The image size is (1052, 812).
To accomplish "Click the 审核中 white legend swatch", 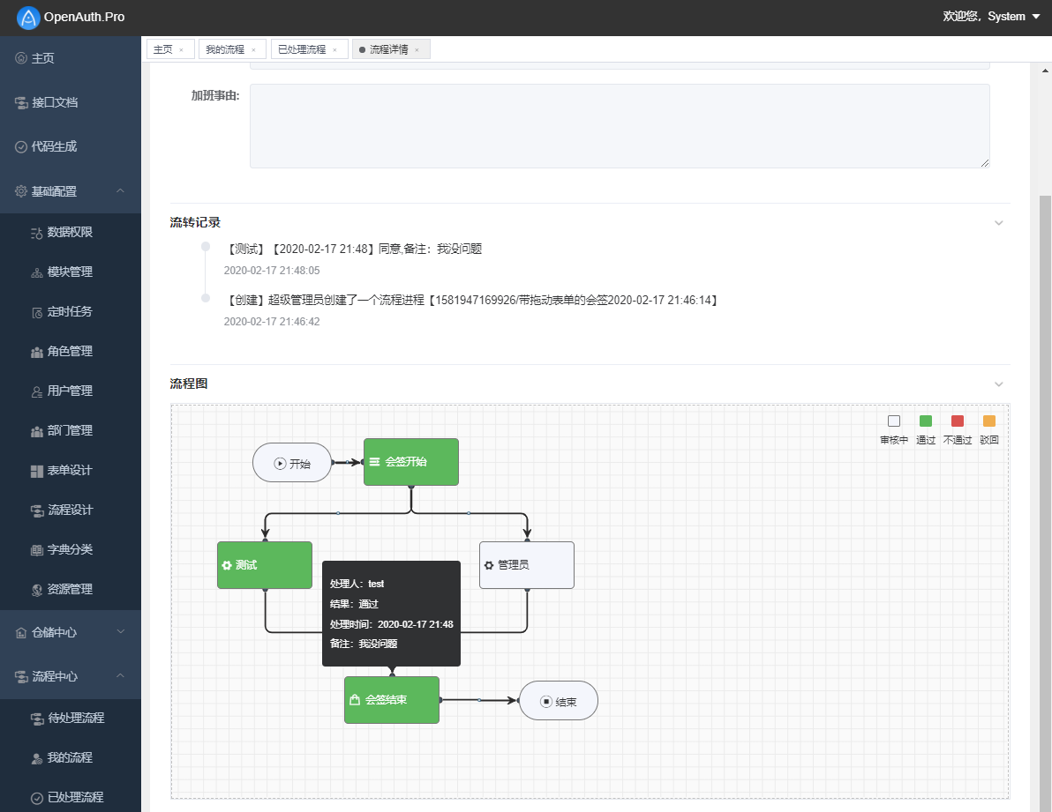I will tap(894, 421).
